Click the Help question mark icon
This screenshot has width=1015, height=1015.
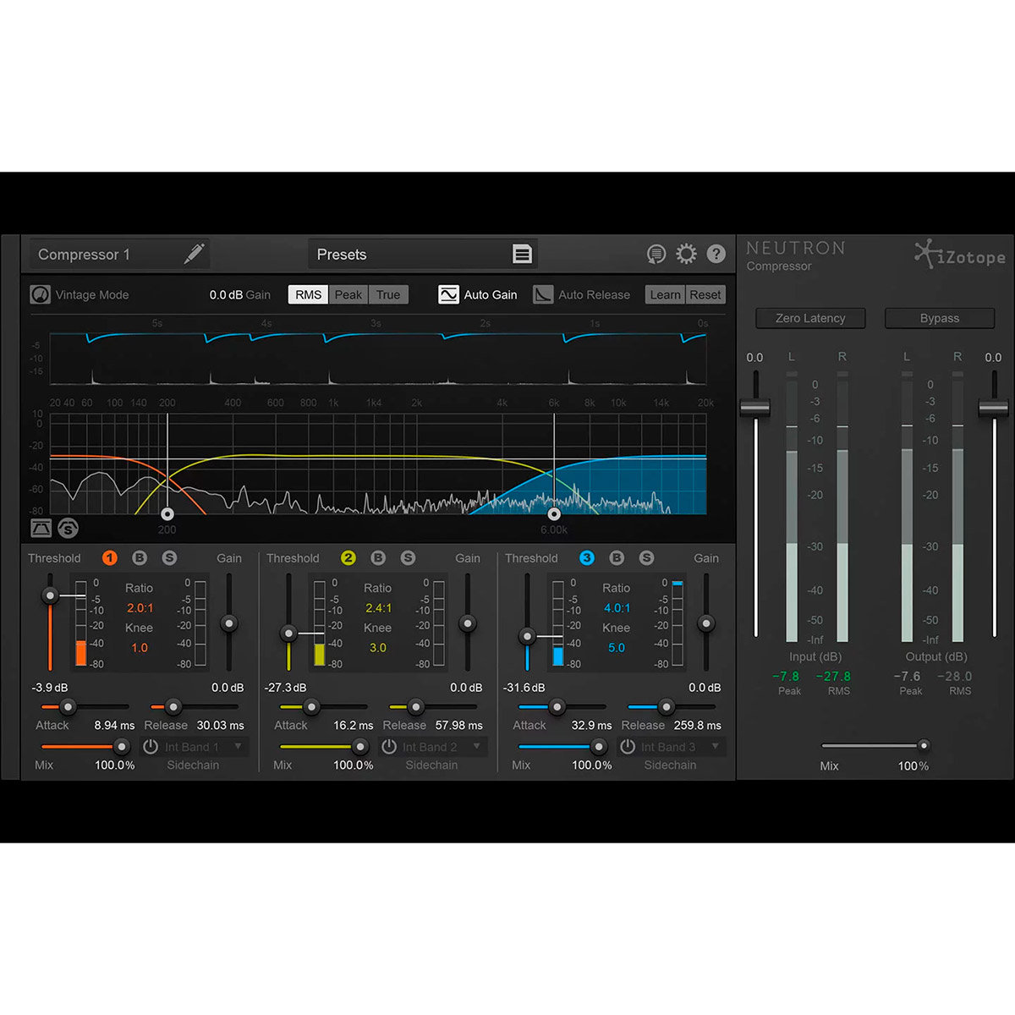(716, 254)
